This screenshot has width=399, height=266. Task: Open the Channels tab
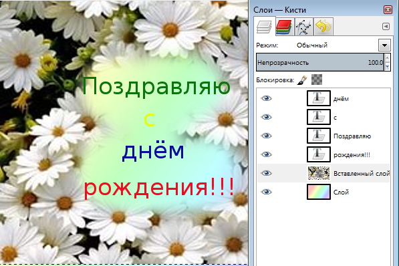point(284,27)
